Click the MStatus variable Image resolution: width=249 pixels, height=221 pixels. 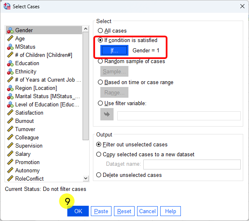[44, 47]
